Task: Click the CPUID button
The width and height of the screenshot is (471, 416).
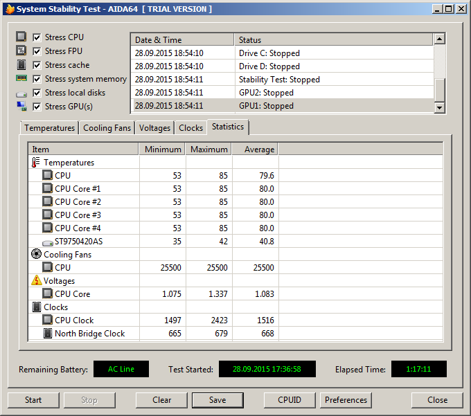Action: (x=289, y=400)
